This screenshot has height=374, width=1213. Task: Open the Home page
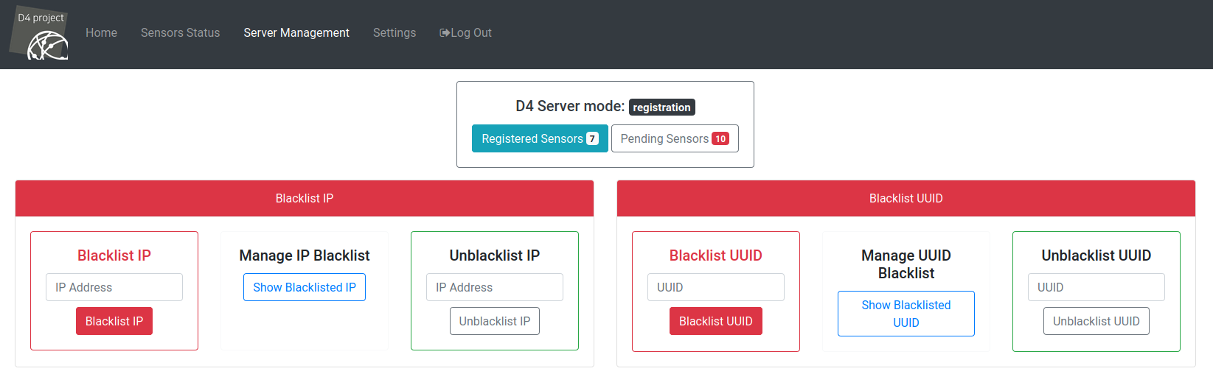point(101,32)
